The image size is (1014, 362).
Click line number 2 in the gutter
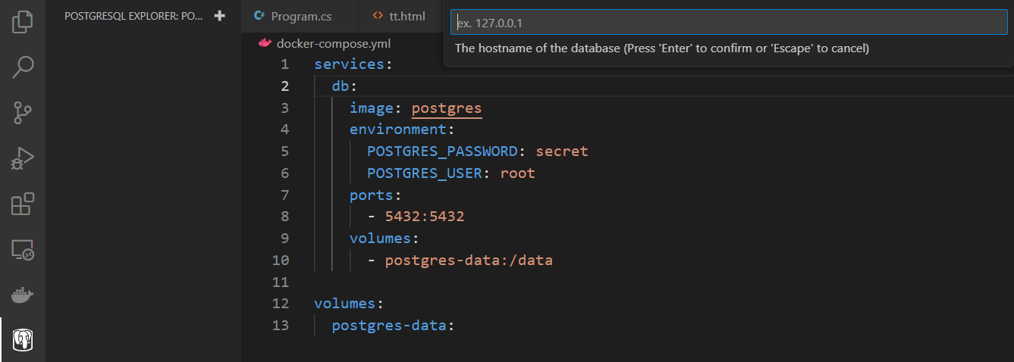click(284, 86)
